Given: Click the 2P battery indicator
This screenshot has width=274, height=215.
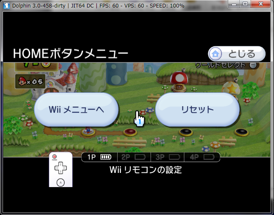Looking at the screenshot, I should (140, 157).
